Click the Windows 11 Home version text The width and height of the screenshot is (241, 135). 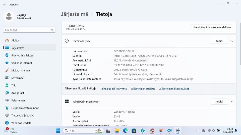pos(124,112)
